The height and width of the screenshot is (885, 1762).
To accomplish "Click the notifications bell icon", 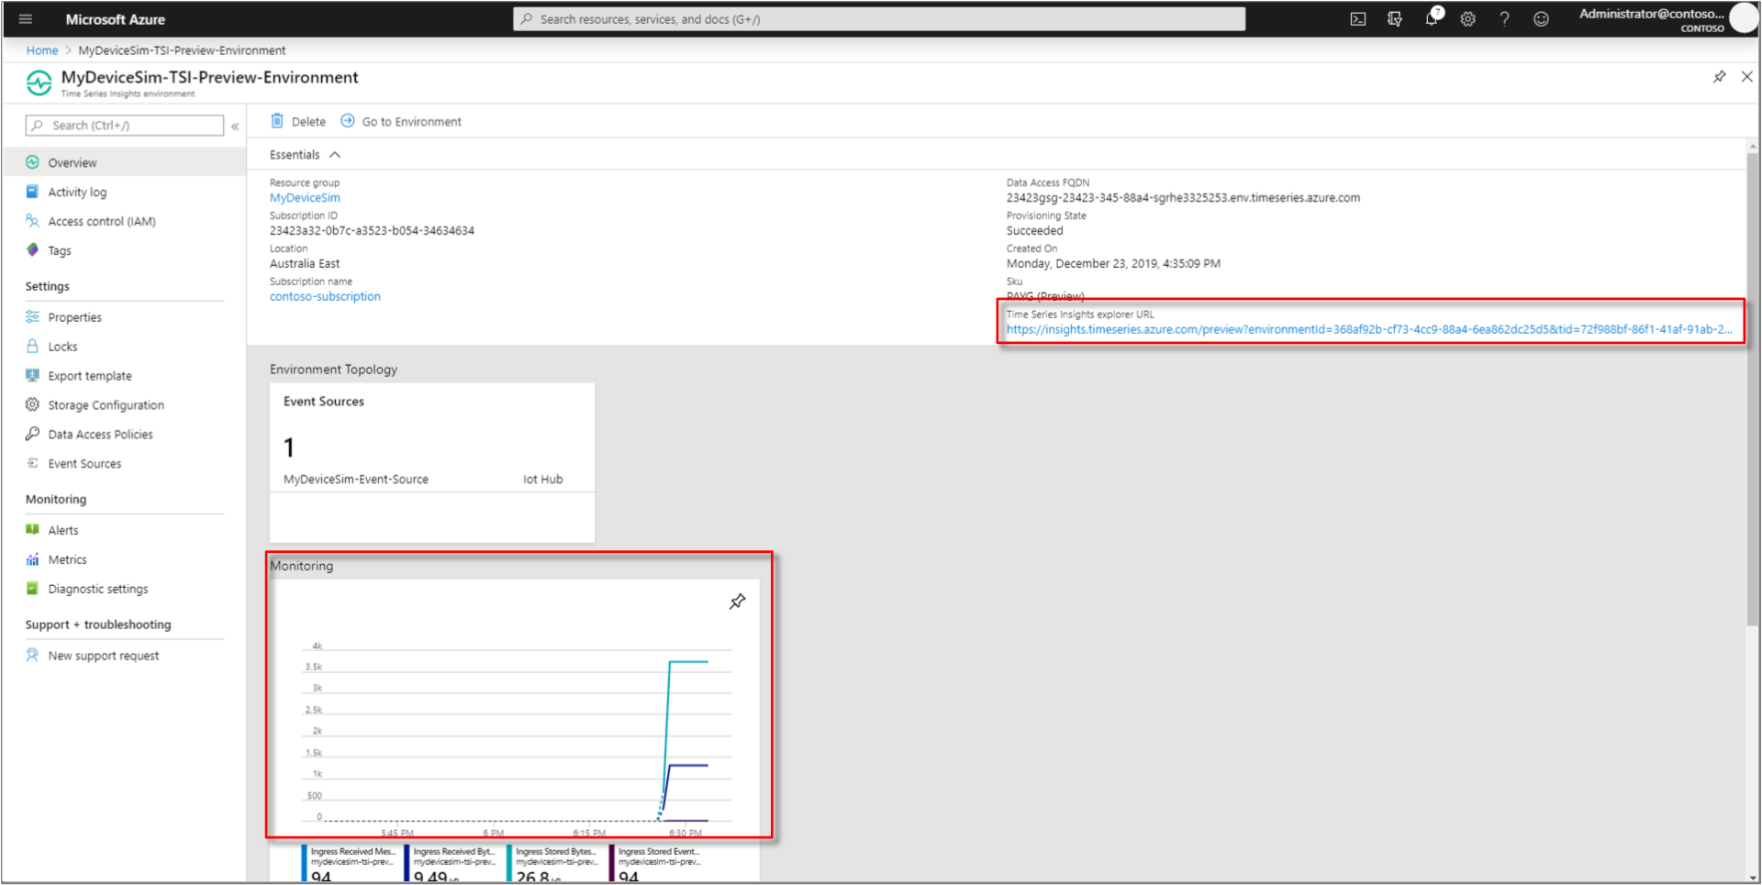I will click(1431, 18).
